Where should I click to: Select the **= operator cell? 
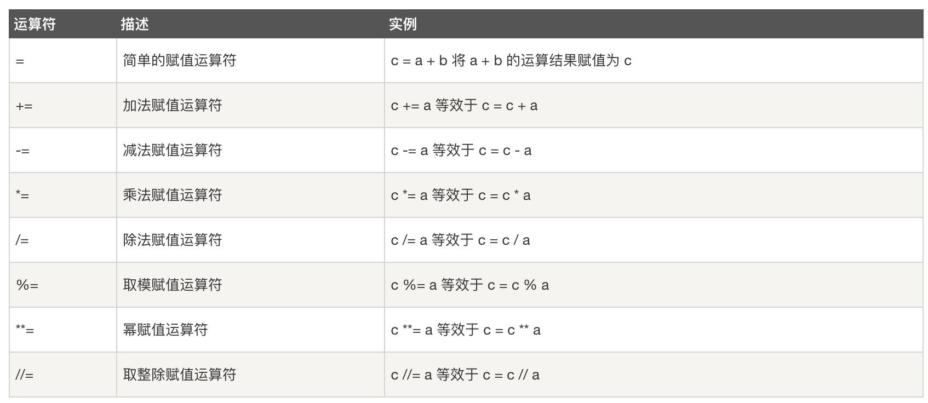coord(25,330)
